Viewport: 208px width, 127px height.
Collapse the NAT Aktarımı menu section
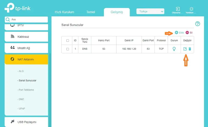tap(26, 59)
